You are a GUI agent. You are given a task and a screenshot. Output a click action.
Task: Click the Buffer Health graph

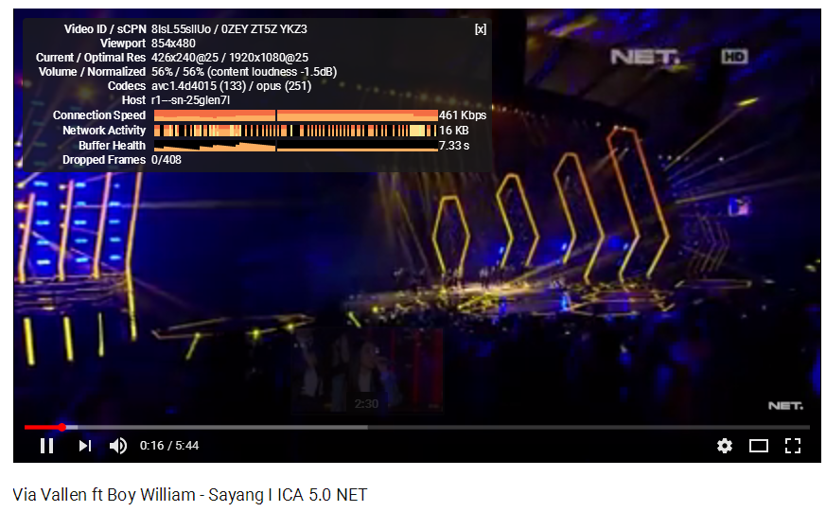coord(295,146)
